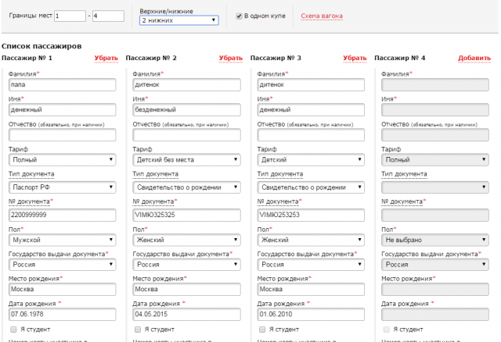The width and height of the screenshot is (501, 342).
Task: Click 'Убрать' for passenger 1
Action: (x=106, y=59)
